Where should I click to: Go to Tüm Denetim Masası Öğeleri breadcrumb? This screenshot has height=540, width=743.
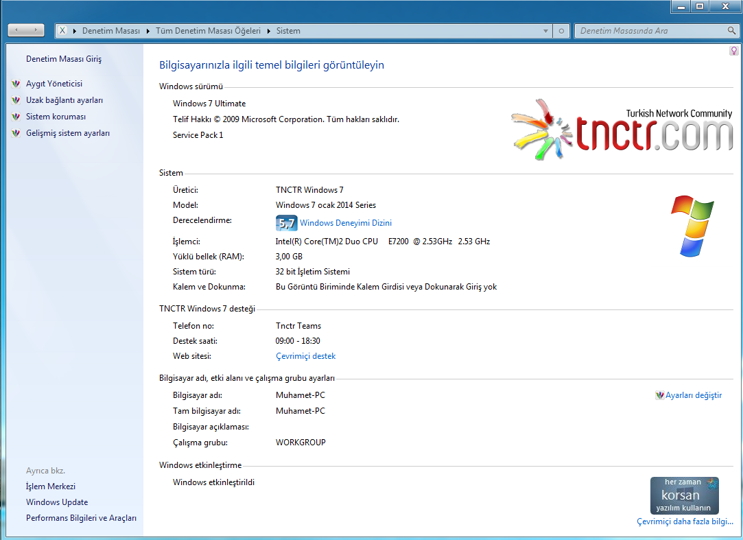(x=208, y=31)
